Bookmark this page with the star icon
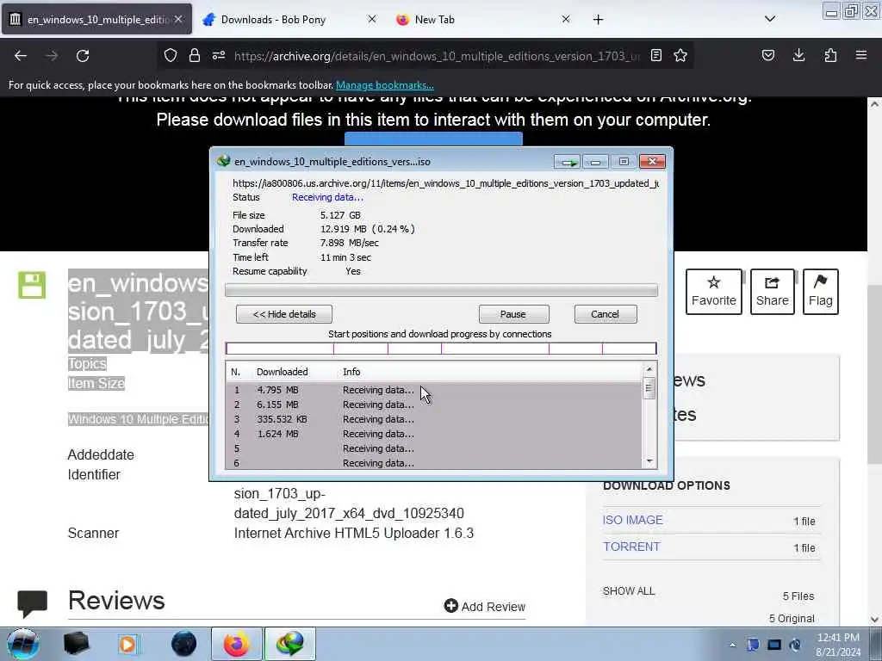Screen dimensions: 882x661 pos(680,55)
